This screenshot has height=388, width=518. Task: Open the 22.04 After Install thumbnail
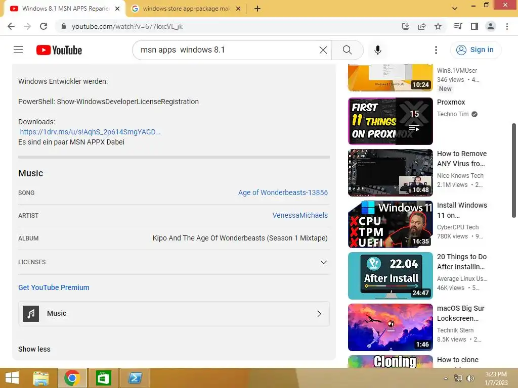390,275
